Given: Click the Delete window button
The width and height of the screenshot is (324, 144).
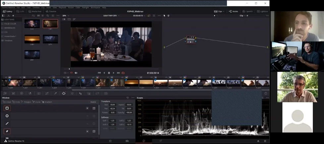Looking at the screenshot, I should click(x=93, y=102).
